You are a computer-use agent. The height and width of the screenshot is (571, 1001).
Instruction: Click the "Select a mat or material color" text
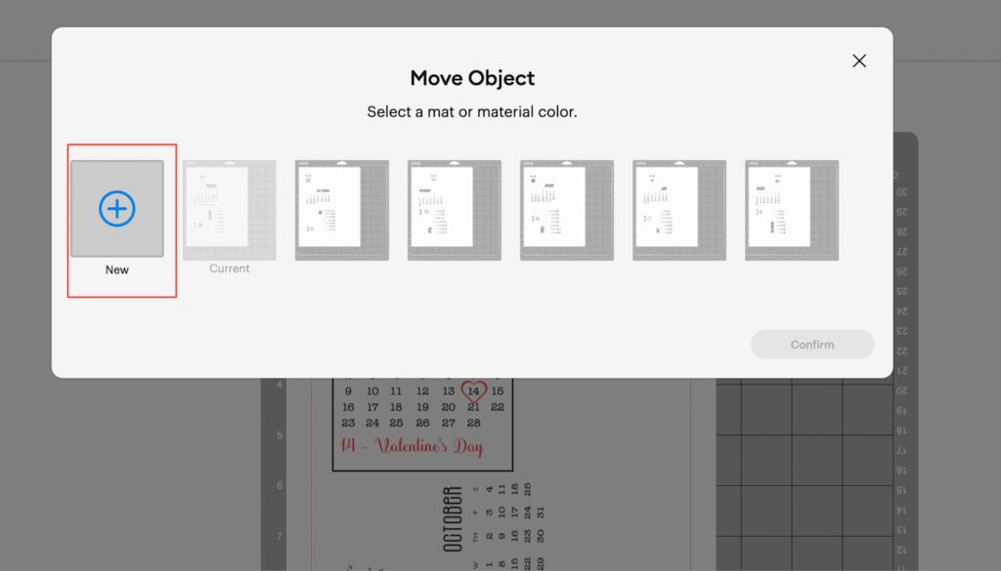point(472,112)
